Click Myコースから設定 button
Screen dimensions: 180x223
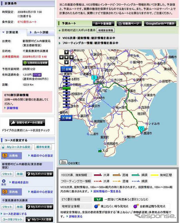point(16,147)
